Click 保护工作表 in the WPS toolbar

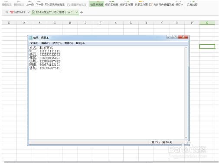(x=111, y=4)
